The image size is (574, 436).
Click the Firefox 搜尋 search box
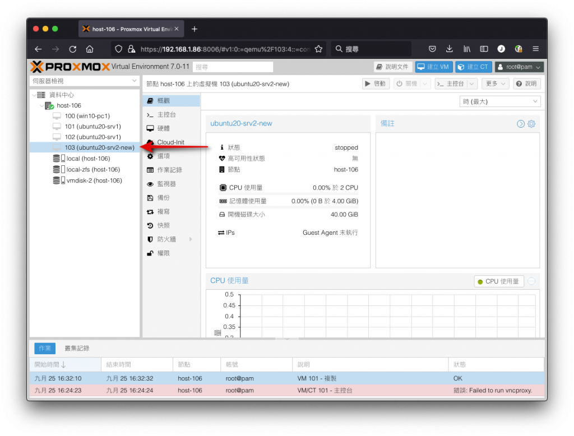[x=371, y=49]
